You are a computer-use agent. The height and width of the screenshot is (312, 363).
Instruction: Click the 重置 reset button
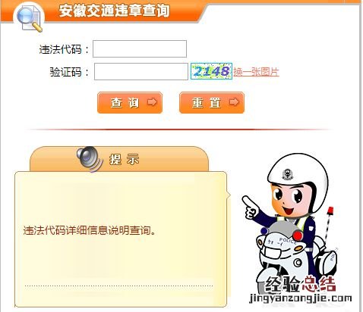[x=212, y=103]
